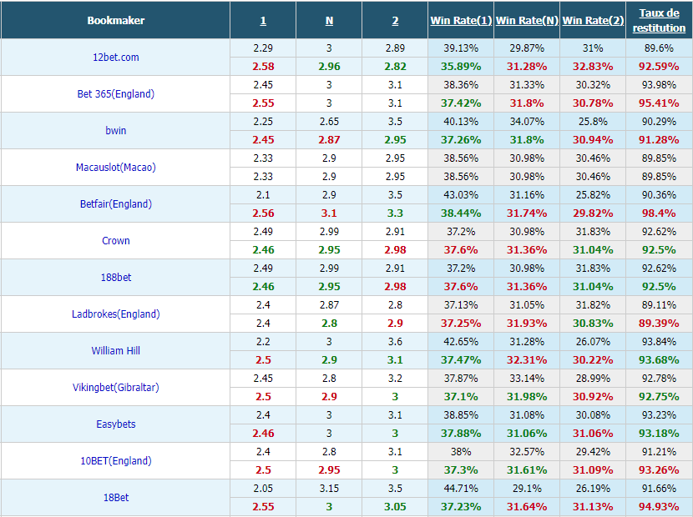The image size is (693, 517).
Task: Select 12bet.com's 92.59% restitution value
Action: click(x=659, y=67)
